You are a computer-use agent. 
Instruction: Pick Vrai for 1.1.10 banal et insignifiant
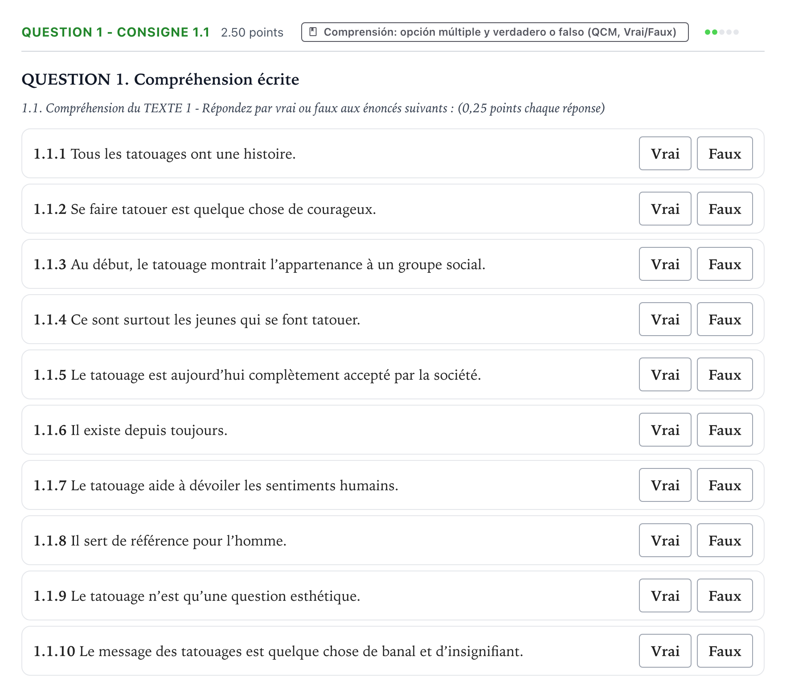coord(665,651)
